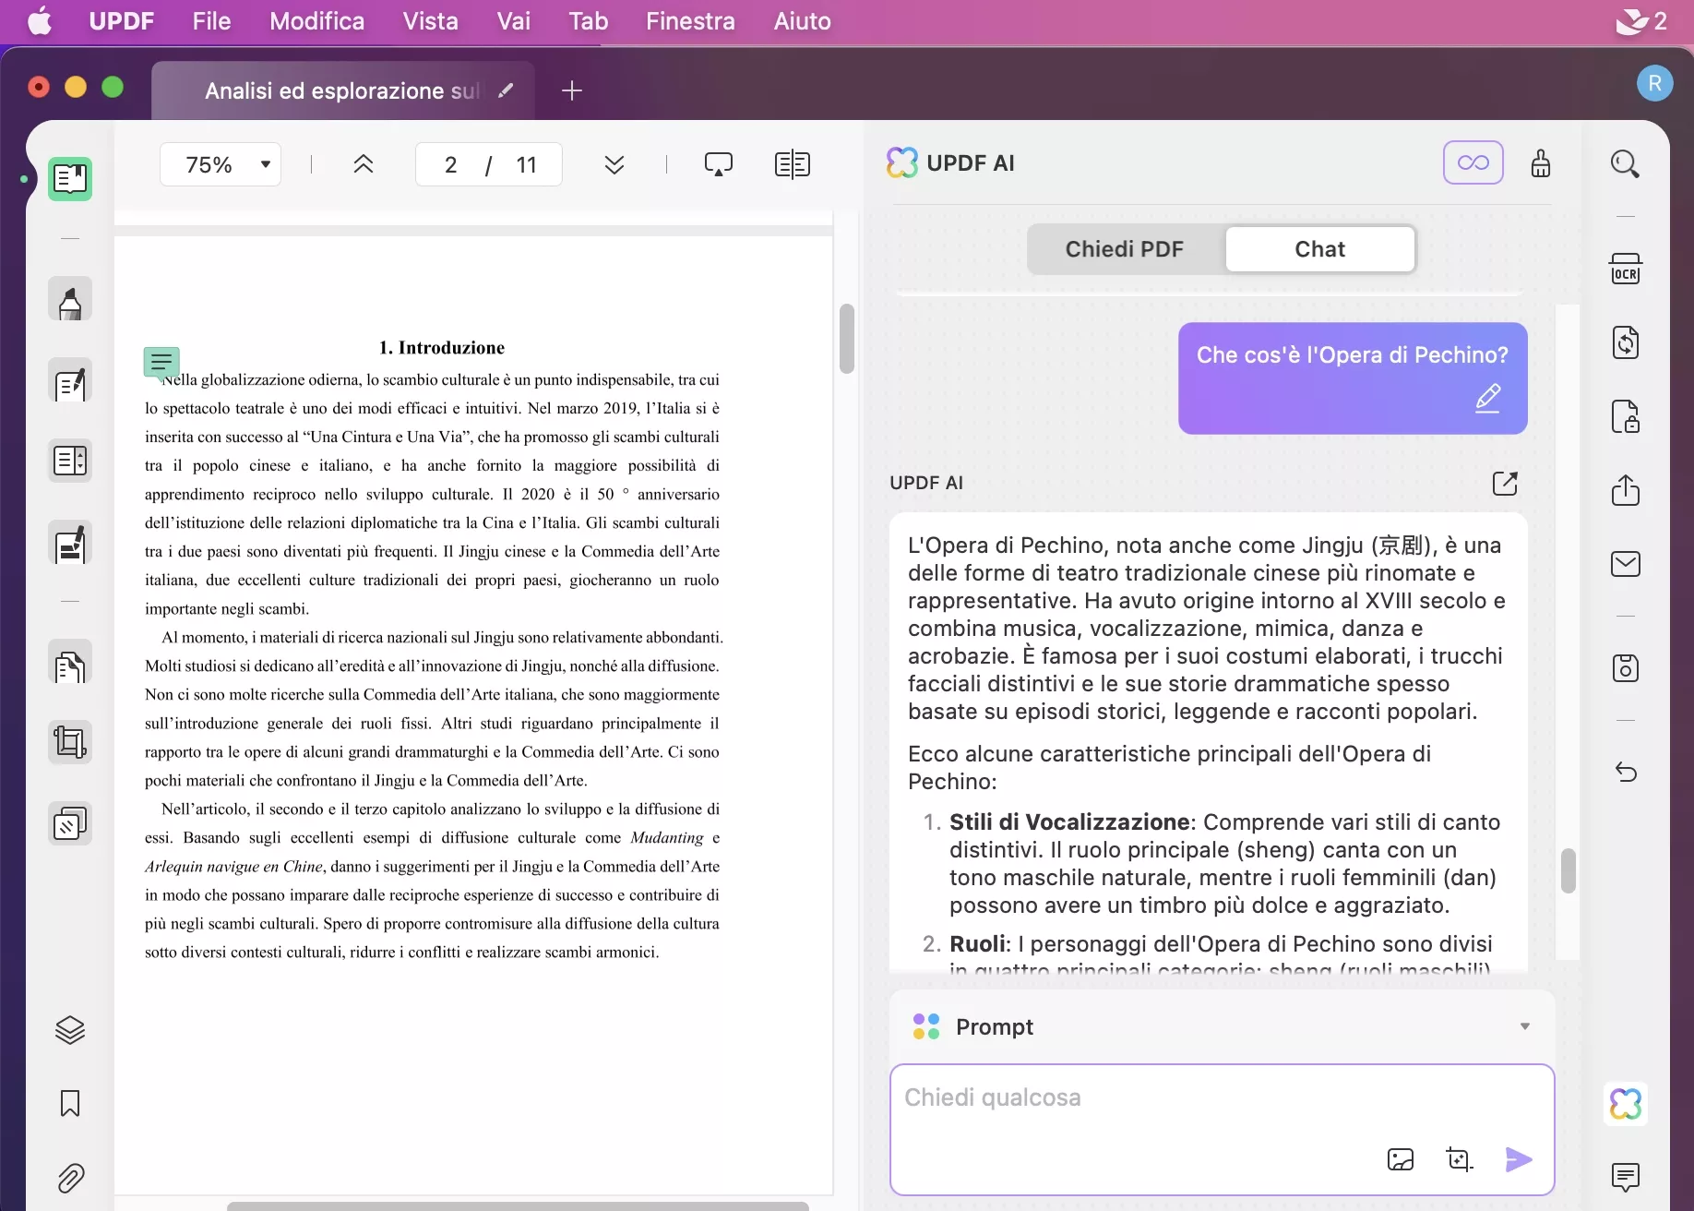Send the PDF by email icon
Screen dimensions: 1694x1211
(x=1626, y=563)
